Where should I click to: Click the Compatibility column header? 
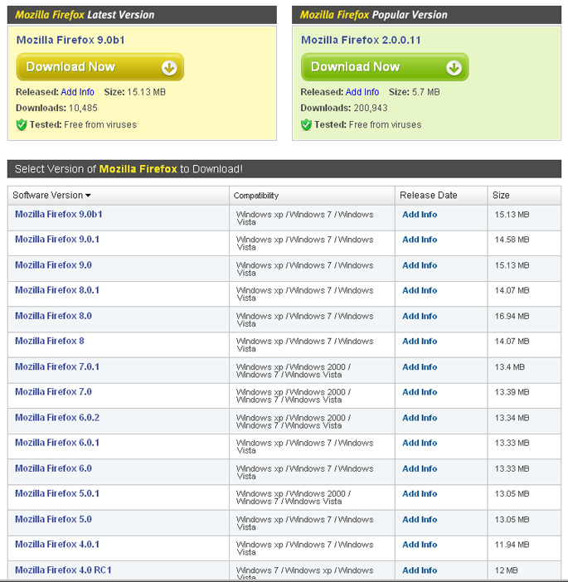[x=256, y=196]
